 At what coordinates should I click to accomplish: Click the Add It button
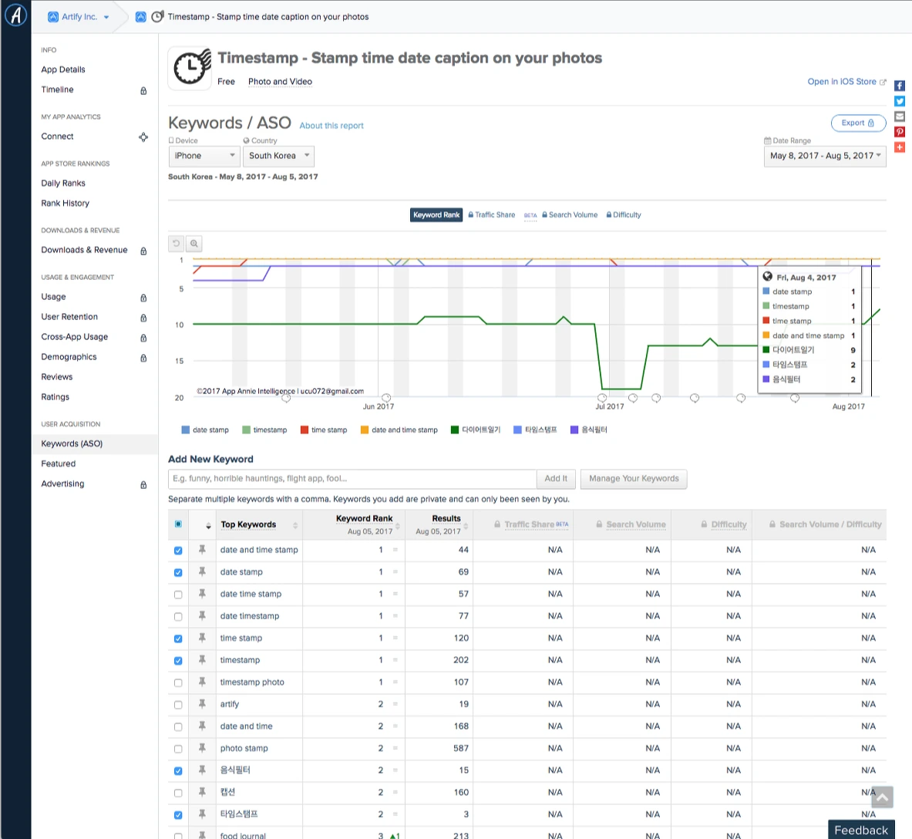[x=556, y=479]
